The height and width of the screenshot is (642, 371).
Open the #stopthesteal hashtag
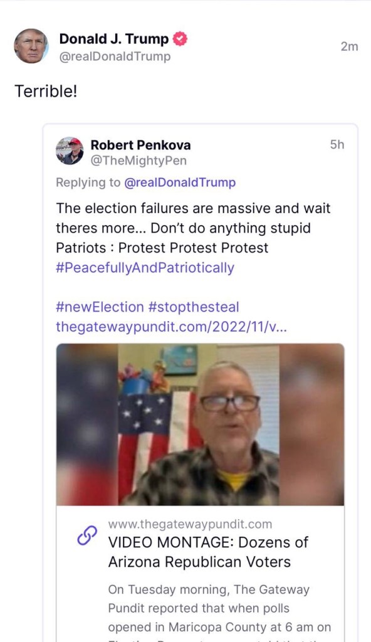coord(194,307)
